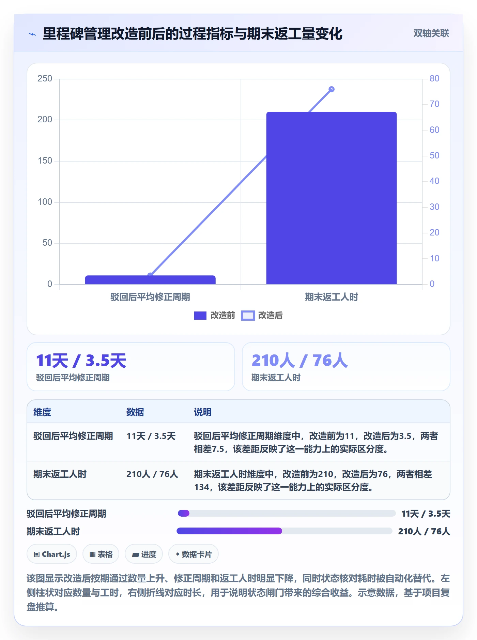
Task: Click the 70 tick on the right axis
Action: pos(434,104)
